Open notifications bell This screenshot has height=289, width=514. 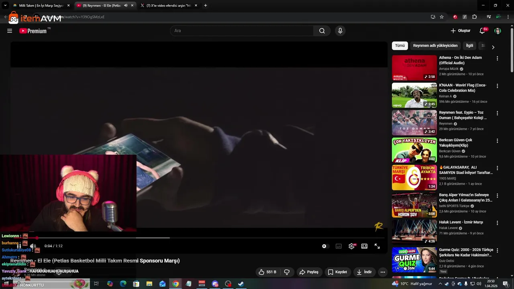coord(483,31)
